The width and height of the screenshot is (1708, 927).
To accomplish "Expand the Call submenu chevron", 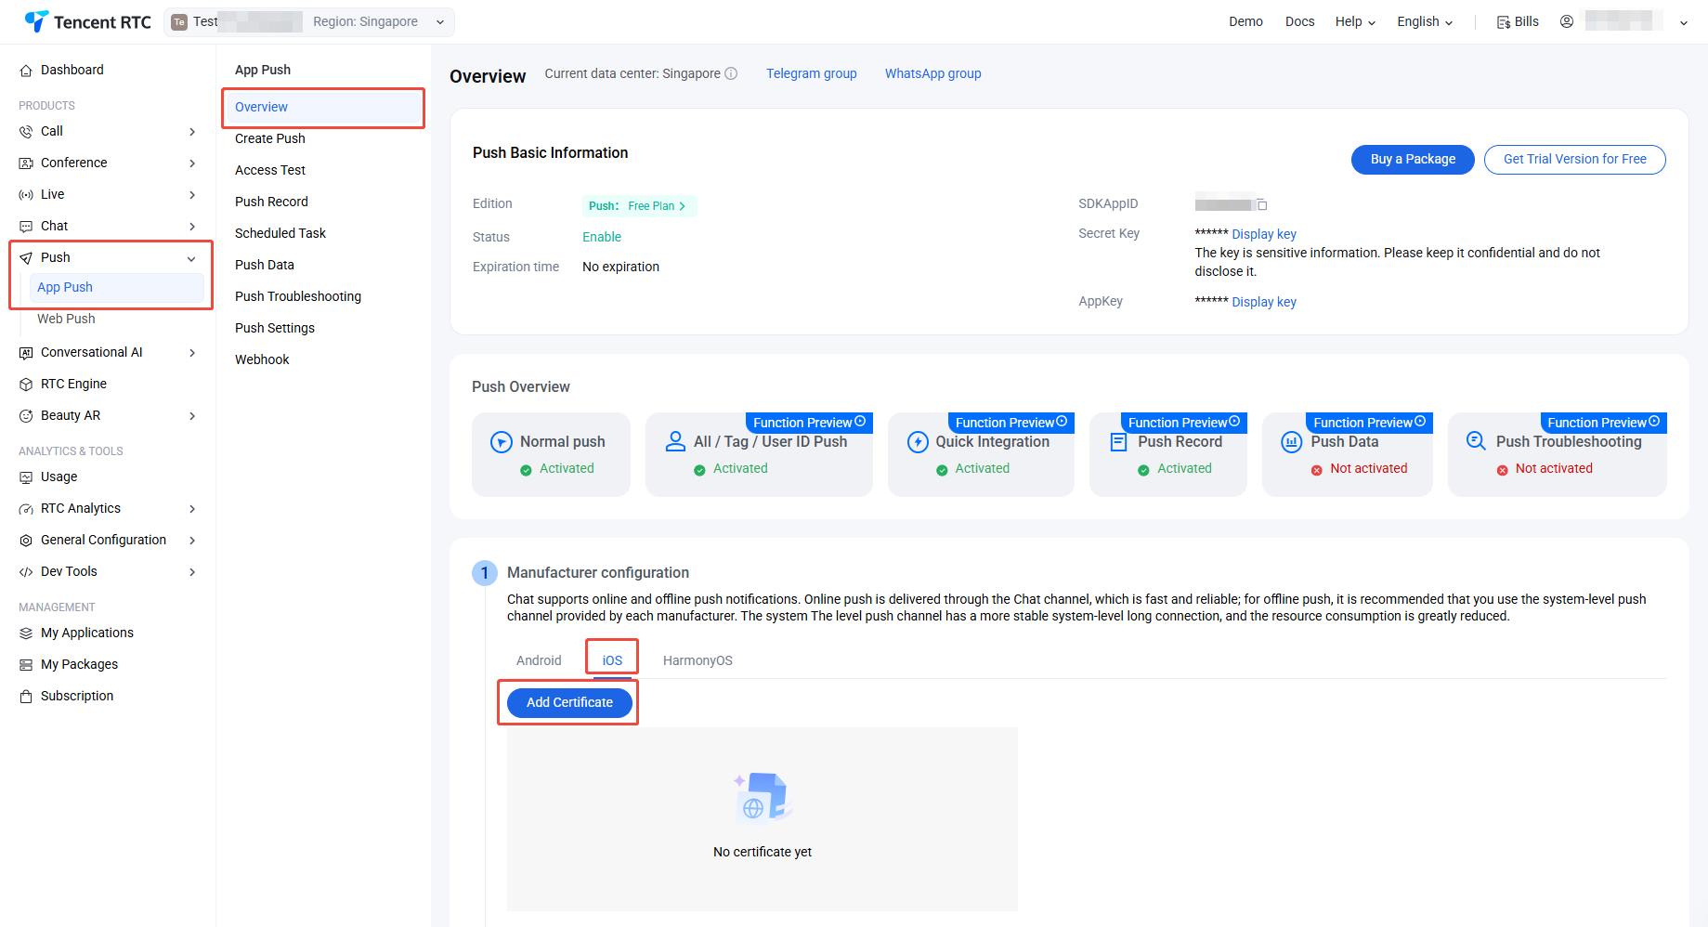I will coord(192,132).
